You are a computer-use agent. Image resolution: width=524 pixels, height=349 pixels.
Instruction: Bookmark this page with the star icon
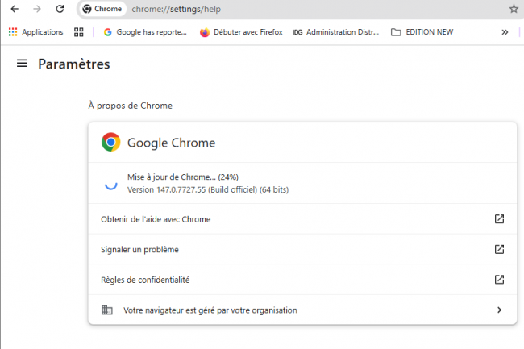(x=514, y=9)
